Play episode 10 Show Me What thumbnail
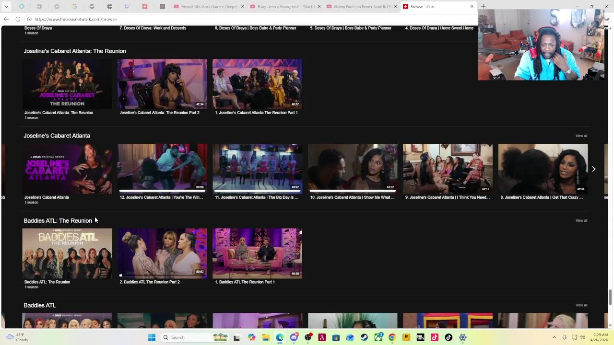This screenshot has height=345, width=614. coord(353,169)
